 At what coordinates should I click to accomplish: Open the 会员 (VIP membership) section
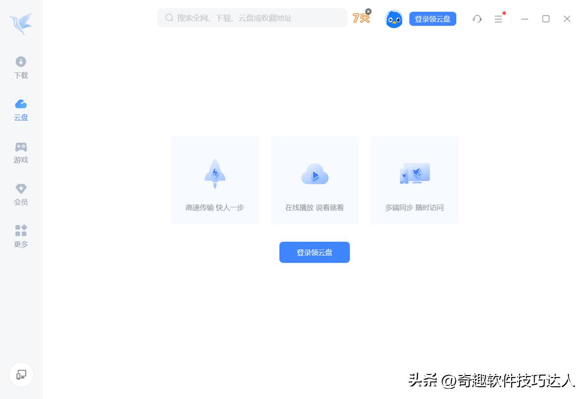tap(21, 194)
